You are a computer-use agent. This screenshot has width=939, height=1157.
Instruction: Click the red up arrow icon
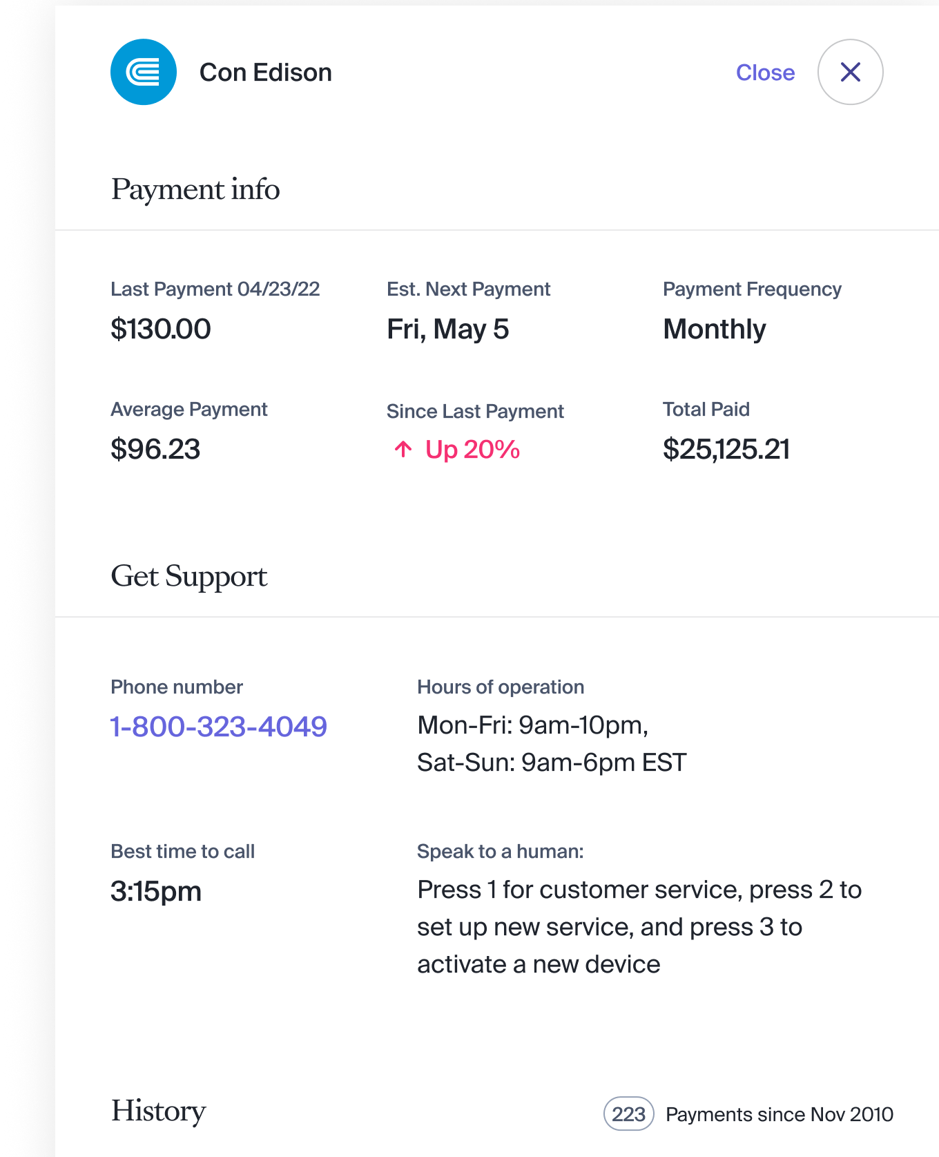point(403,450)
